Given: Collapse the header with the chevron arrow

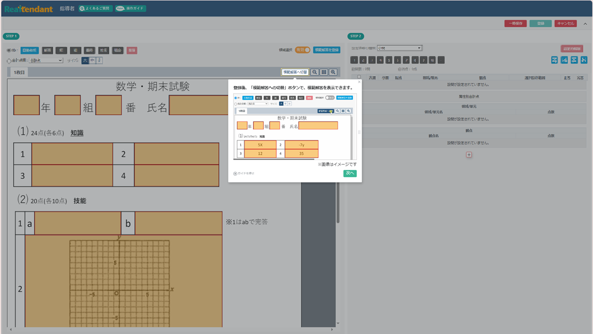Looking at the screenshot, I should 585,24.
